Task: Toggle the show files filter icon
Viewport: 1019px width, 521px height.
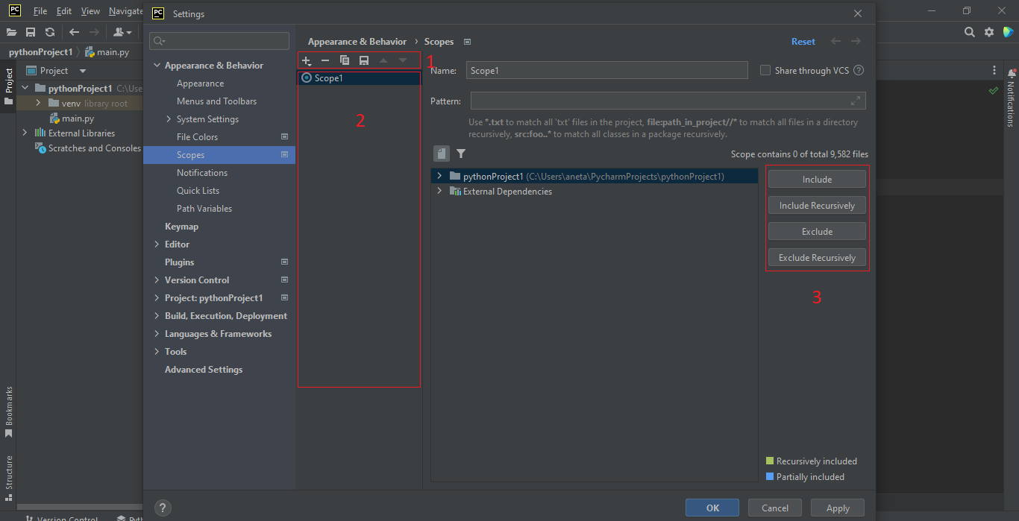Action: pos(441,153)
